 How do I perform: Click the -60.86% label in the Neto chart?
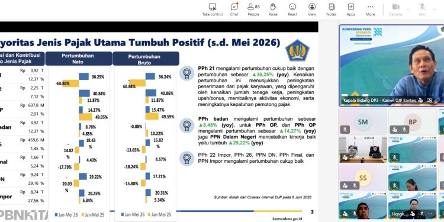click(x=63, y=83)
